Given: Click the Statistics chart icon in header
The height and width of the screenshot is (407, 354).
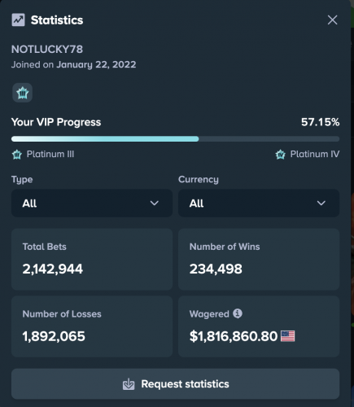Looking at the screenshot, I should (18, 20).
